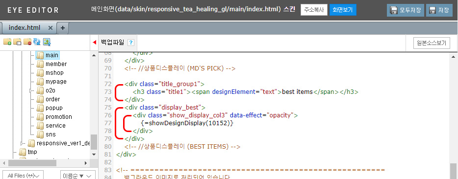Screen dimensions: 458x179
Task: Click the new folder icon with green plus
Action: [x=7, y=42]
